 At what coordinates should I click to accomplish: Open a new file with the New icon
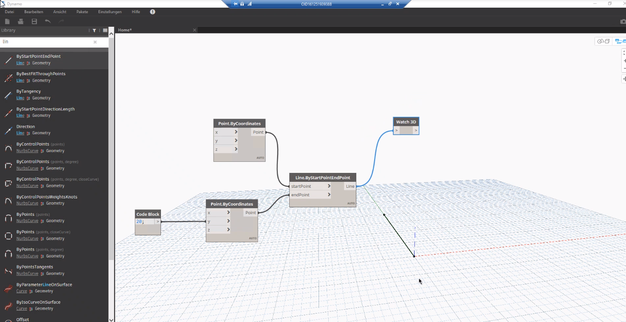point(7,21)
